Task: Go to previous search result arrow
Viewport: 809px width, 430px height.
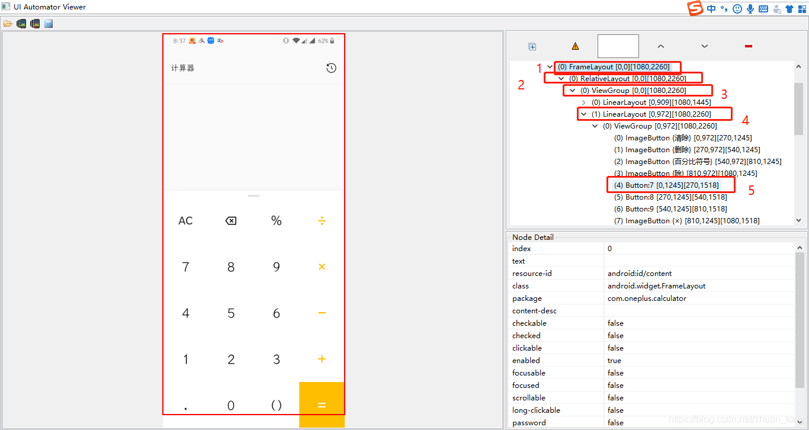Action: pyautogui.click(x=661, y=46)
